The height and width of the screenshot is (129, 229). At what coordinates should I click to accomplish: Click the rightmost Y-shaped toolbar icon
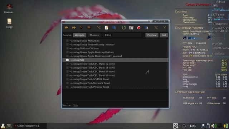tap(165, 27)
